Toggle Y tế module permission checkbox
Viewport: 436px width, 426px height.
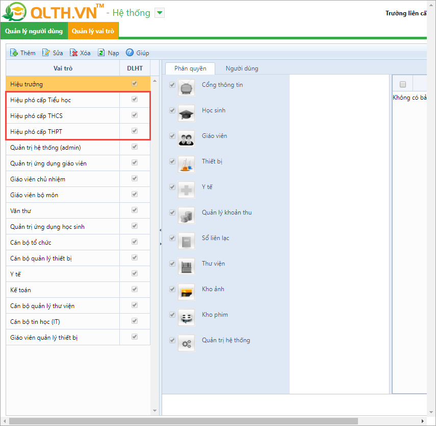172,187
